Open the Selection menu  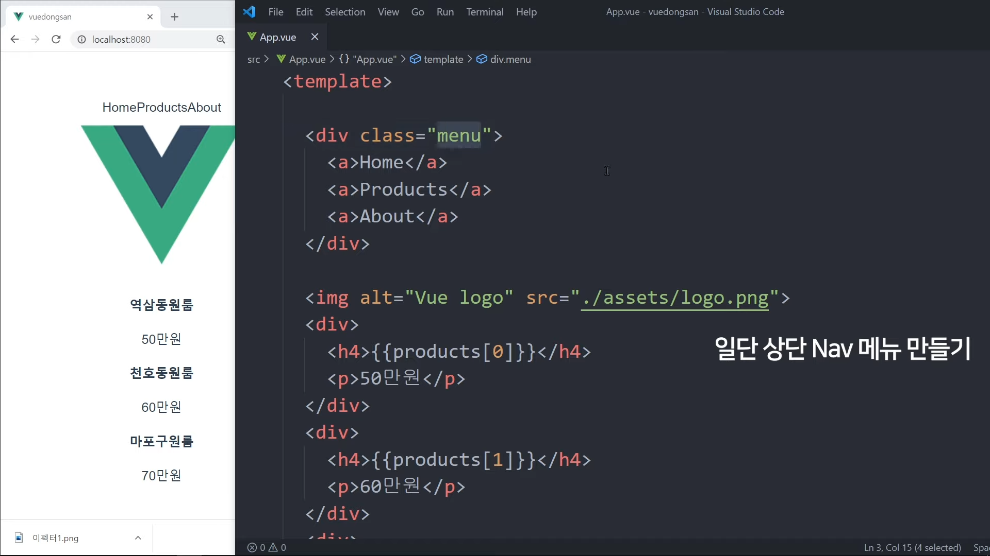tap(344, 12)
